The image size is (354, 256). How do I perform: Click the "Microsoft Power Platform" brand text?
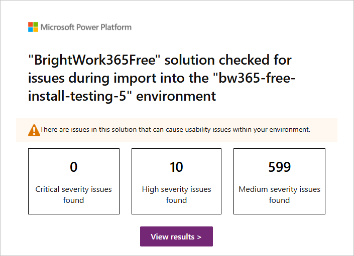point(86,27)
